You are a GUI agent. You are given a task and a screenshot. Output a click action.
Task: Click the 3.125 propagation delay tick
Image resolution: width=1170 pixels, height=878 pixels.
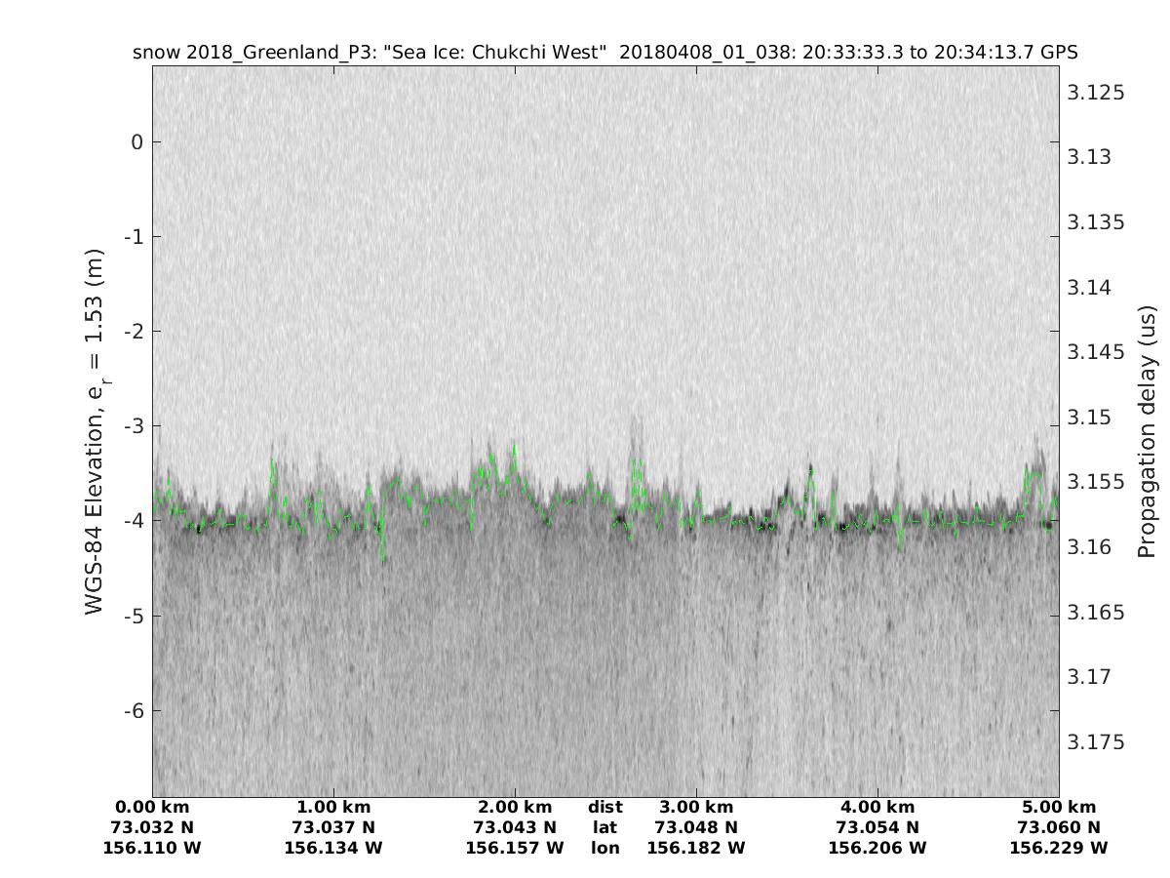tap(1096, 93)
